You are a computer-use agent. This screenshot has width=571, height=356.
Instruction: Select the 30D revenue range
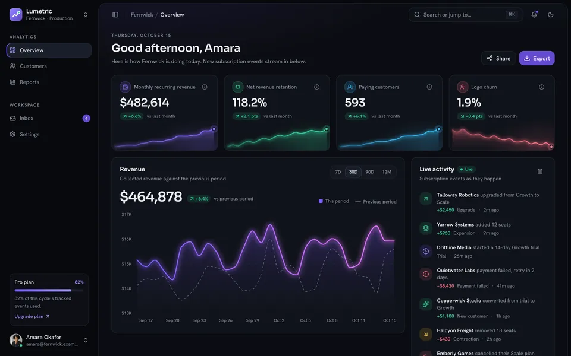pyautogui.click(x=353, y=172)
